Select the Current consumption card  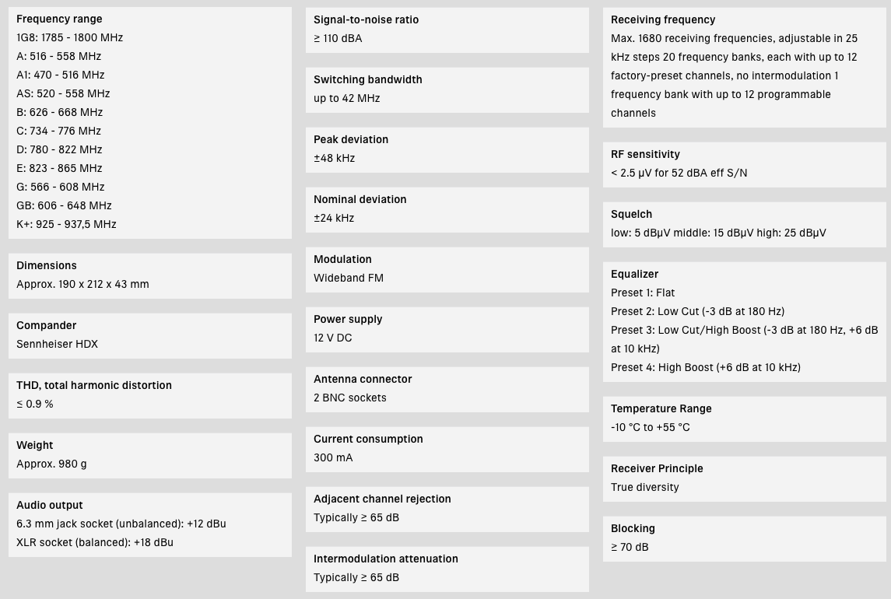[447, 449]
